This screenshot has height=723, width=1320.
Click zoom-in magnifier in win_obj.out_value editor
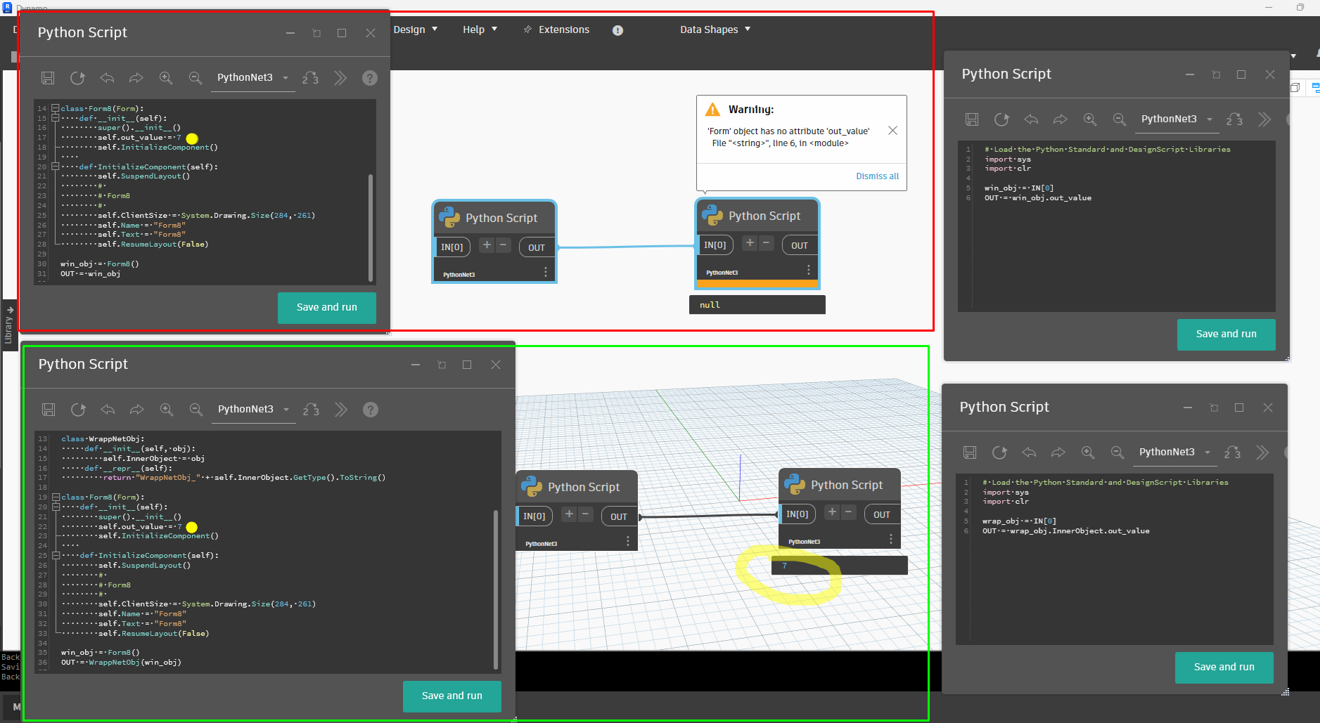click(x=1090, y=119)
